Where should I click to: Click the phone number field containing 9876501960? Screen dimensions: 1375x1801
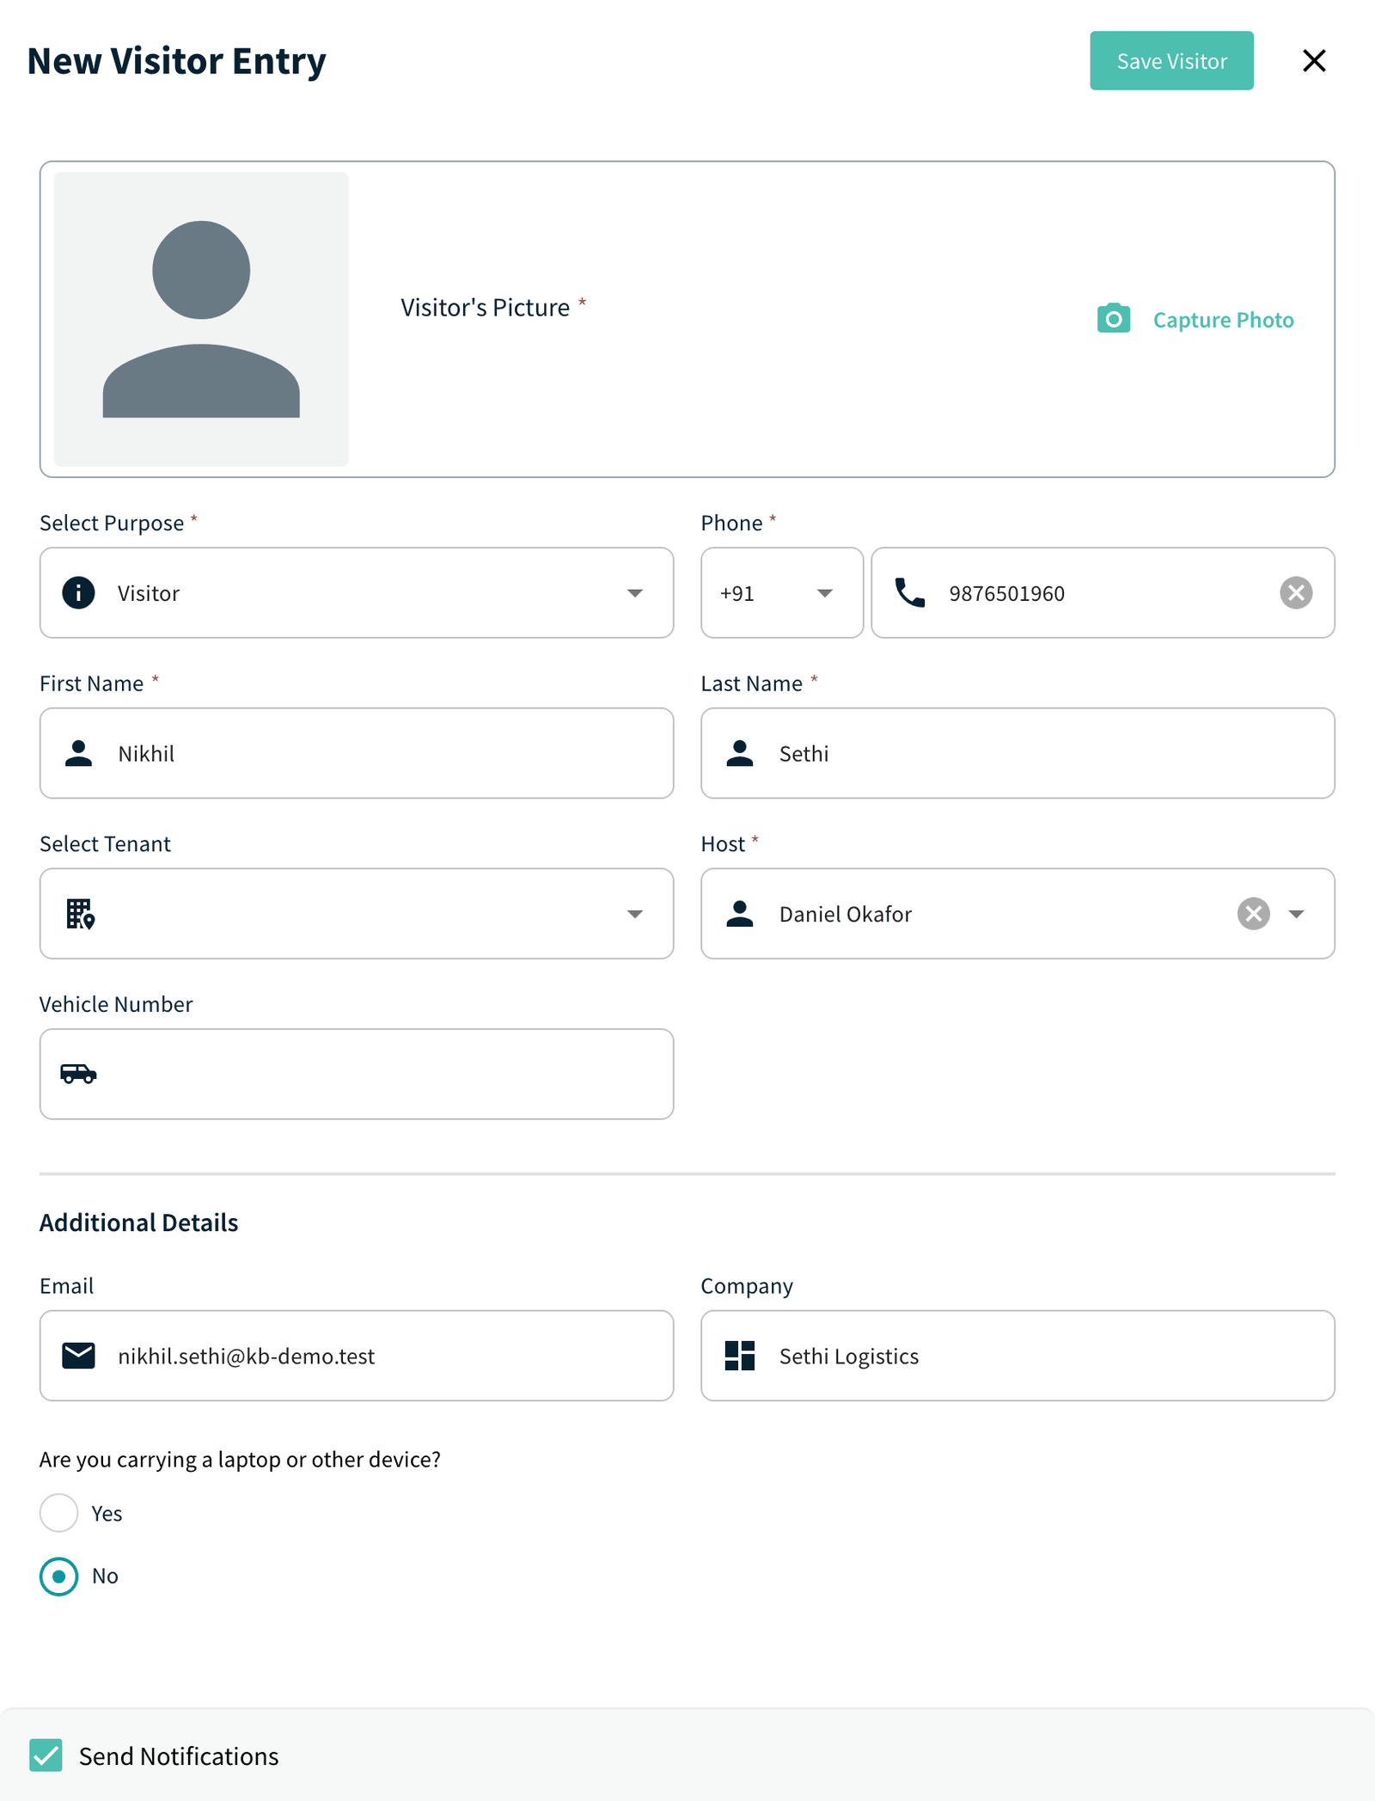(1103, 593)
